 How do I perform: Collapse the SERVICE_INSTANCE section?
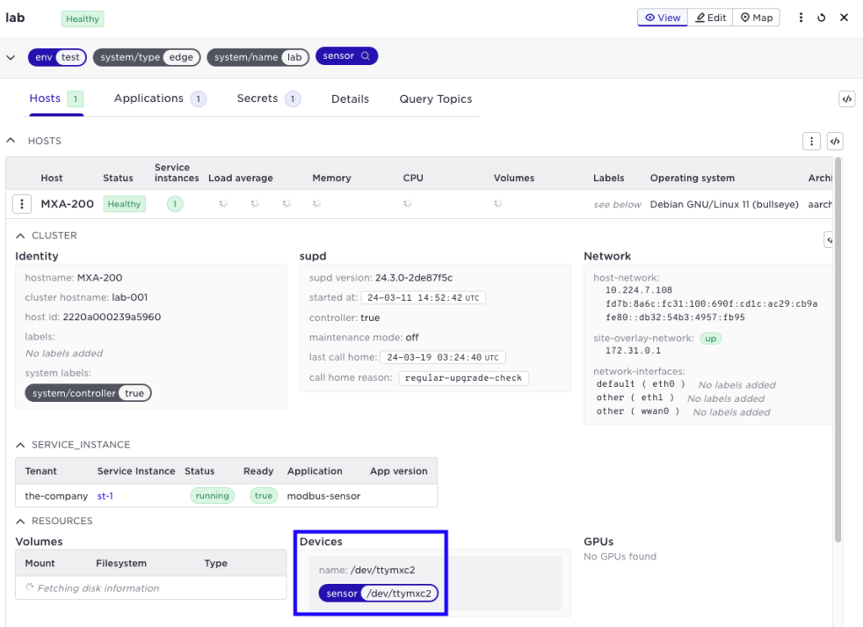click(x=20, y=445)
